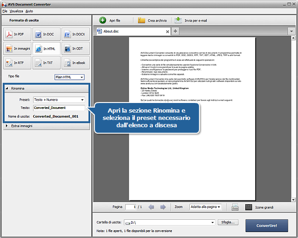Image resolution: width=298 pixels, height=238 pixels.
Task: Choose the In immagini format button
Action: (x=16, y=49)
